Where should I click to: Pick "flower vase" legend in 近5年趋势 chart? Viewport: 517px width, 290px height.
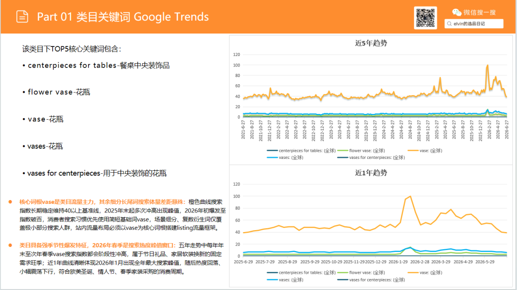pos(361,151)
